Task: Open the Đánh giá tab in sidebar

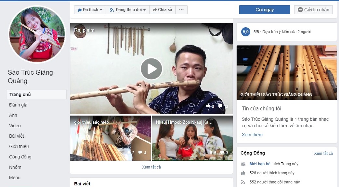Action: click(x=18, y=105)
